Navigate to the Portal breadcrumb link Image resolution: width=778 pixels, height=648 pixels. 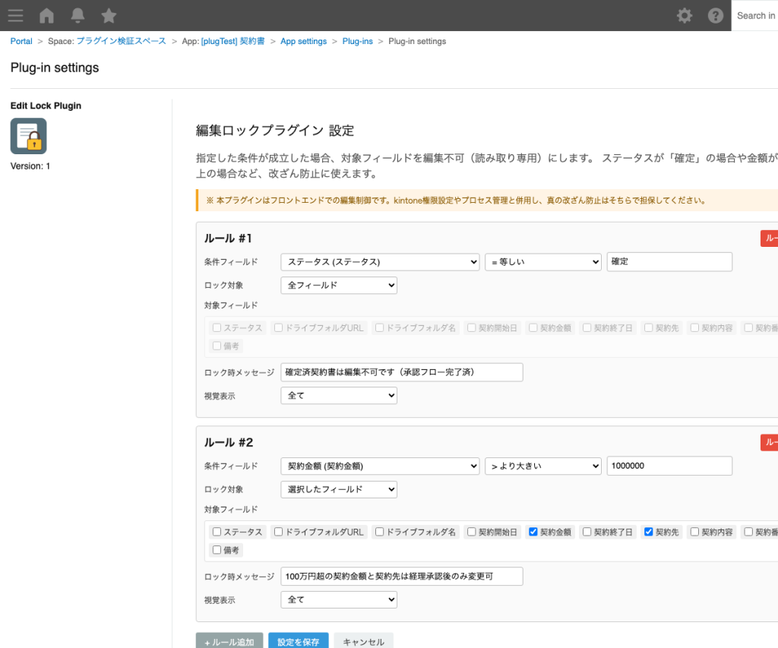pos(21,41)
